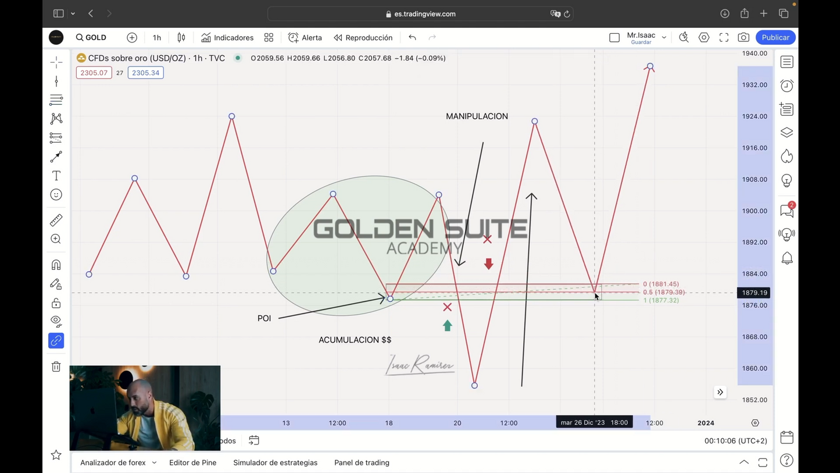
Task: Open the chart settings hexagon icon
Action: point(704,37)
